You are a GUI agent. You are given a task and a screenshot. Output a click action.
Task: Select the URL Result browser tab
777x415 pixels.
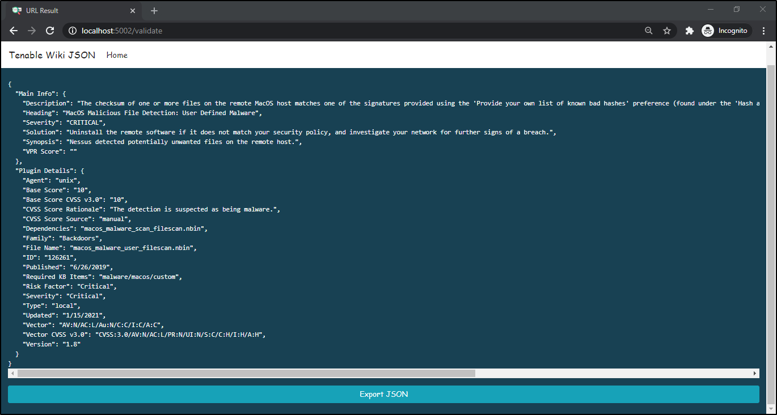pyautogui.click(x=74, y=11)
